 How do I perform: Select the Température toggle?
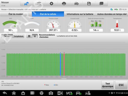pyautogui.click(x=18, y=36)
